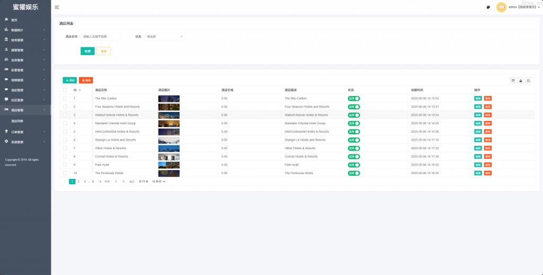Open 酒店列表 submenu item in sidebar
This screenshot has height=275, width=543.
pyautogui.click(x=17, y=121)
